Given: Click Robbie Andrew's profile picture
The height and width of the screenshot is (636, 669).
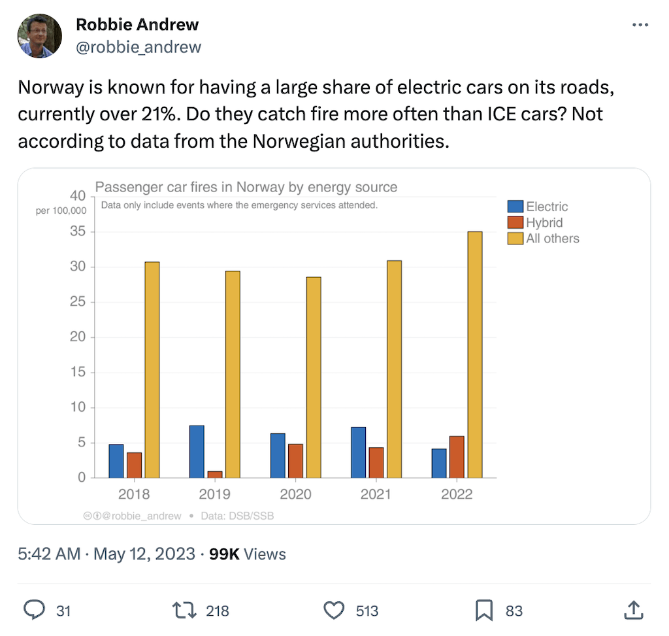Looking at the screenshot, I should [x=40, y=36].
